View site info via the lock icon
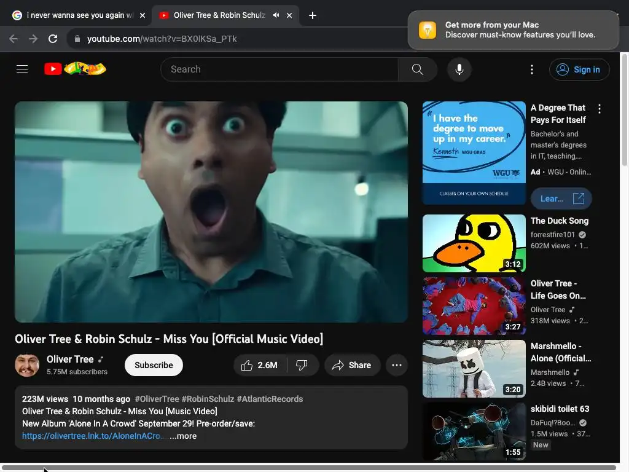This screenshot has height=472, width=629. pyautogui.click(x=77, y=39)
